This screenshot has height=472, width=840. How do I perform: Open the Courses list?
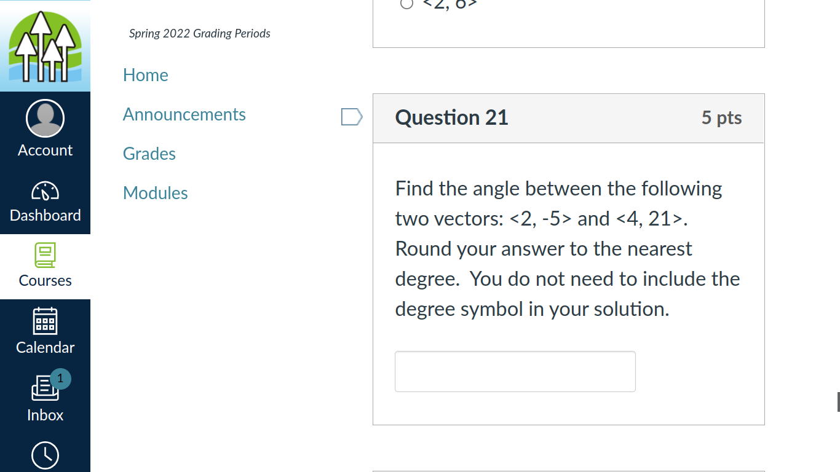pos(45,266)
